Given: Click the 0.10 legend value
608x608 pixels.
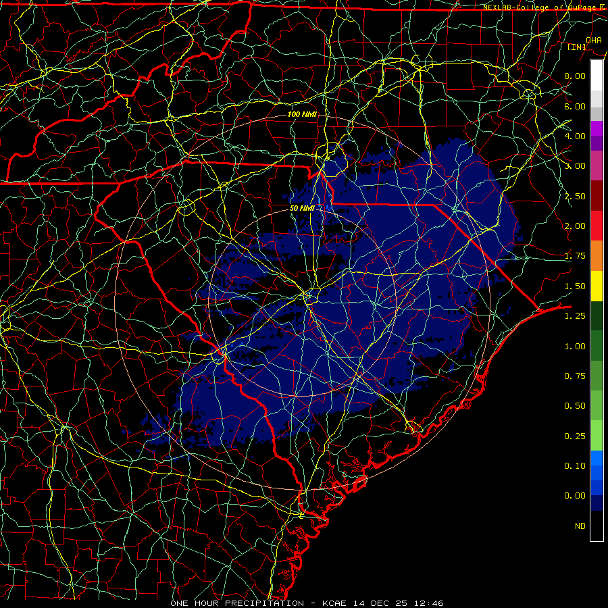Looking at the screenshot, I should point(575,466).
